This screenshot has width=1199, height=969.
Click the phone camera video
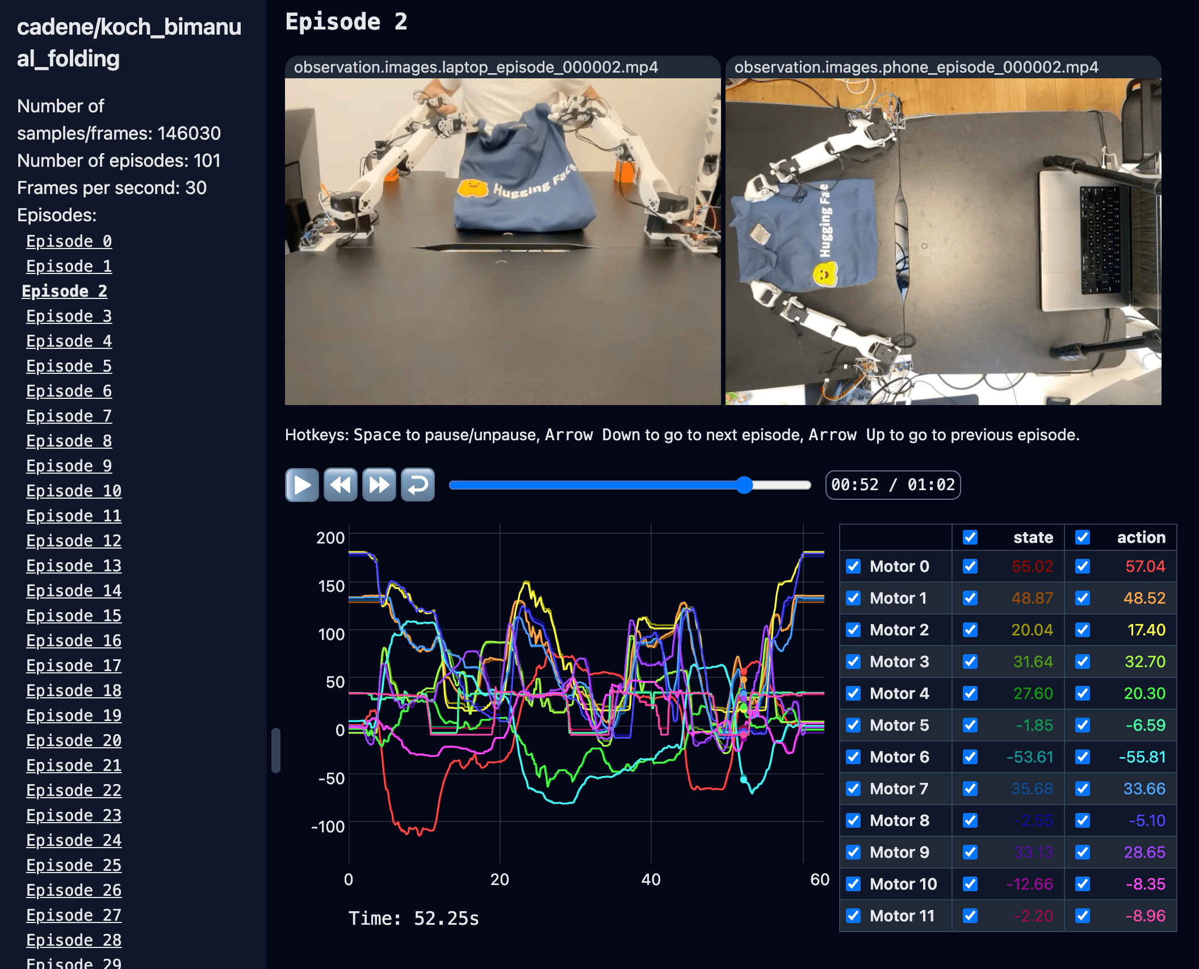point(943,241)
